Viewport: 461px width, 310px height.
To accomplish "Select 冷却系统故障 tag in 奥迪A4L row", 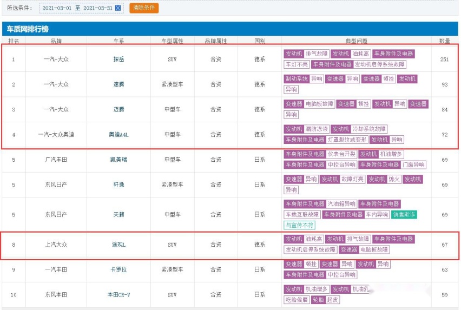I will click(x=369, y=129).
